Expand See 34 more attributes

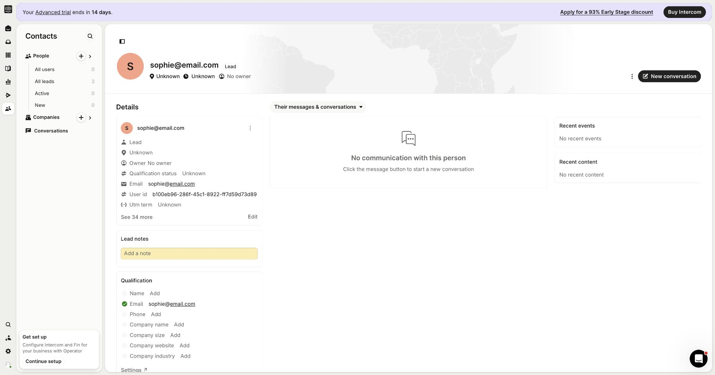point(137,217)
